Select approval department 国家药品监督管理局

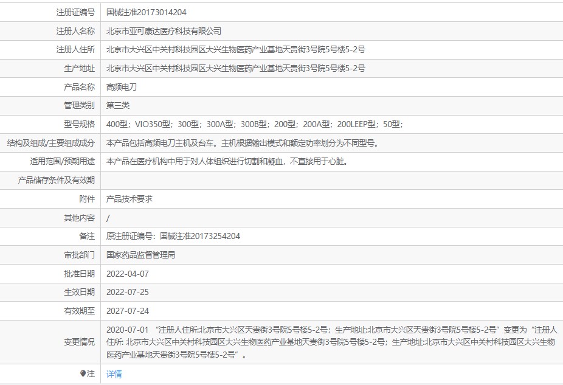pos(141,255)
